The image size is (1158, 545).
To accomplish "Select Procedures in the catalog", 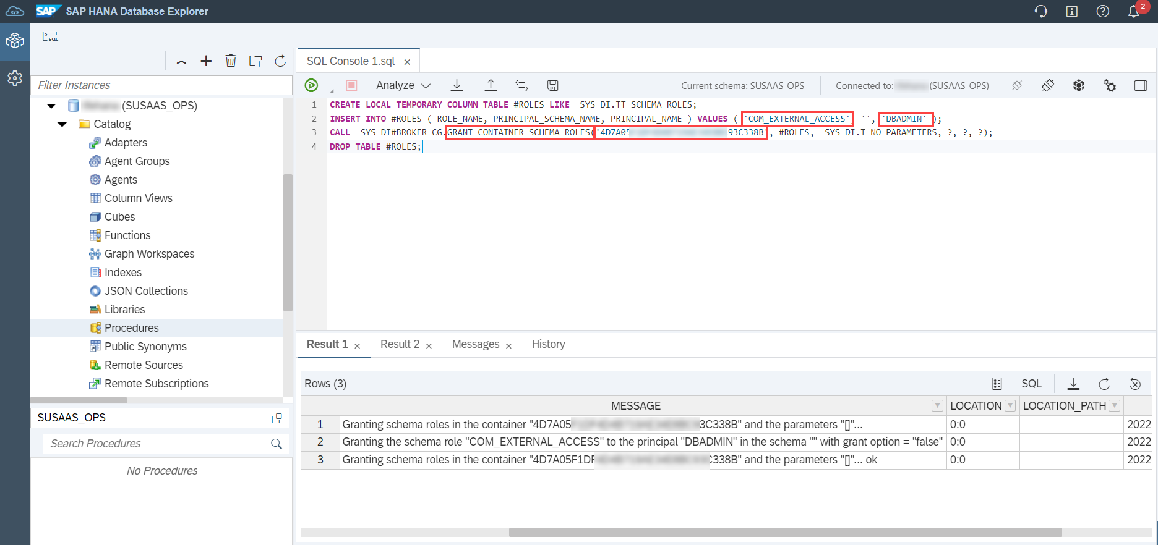I will coord(131,328).
